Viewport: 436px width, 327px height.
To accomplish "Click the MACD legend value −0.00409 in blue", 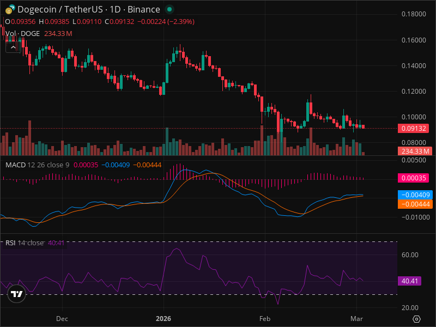I will point(116,165).
